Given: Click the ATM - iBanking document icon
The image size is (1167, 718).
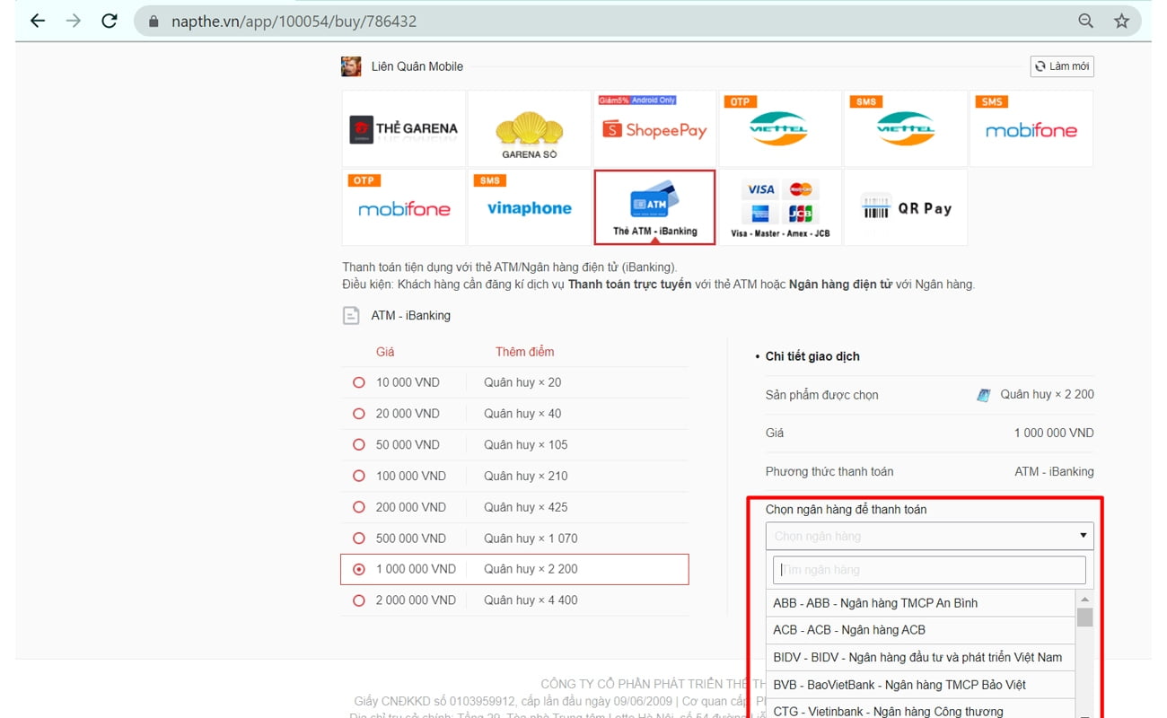Looking at the screenshot, I should tap(351, 316).
